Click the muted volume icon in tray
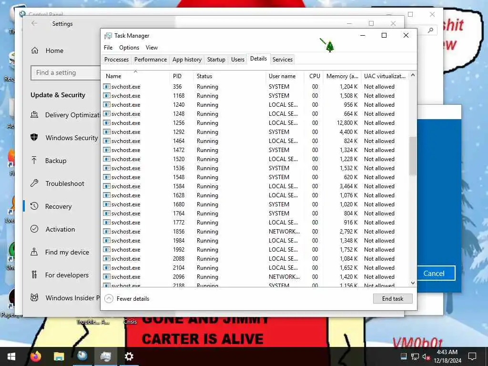 (426, 356)
